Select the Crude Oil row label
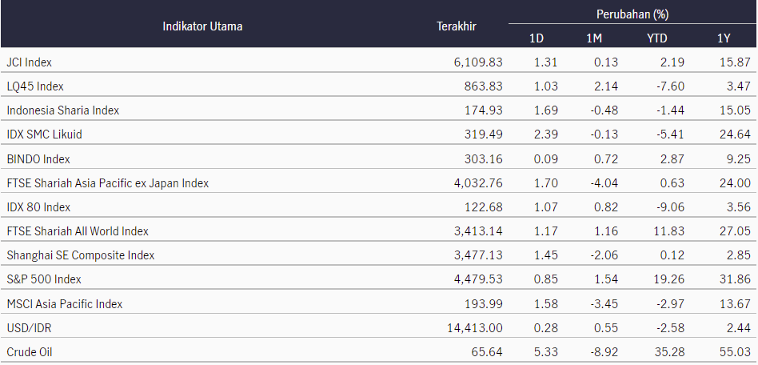Viewport: 758px width, 365px height. click(x=30, y=352)
